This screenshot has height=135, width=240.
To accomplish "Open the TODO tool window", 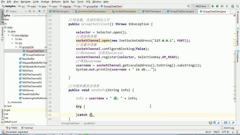I will pos(12,128).
